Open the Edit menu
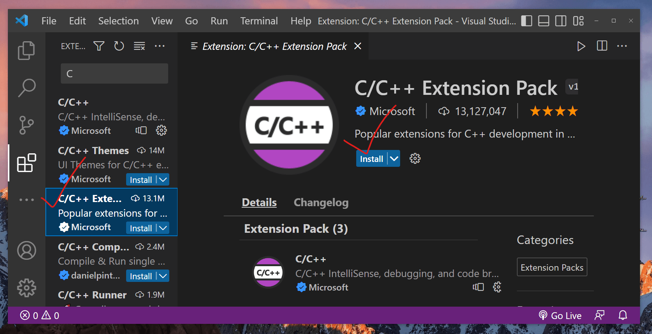Image resolution: width=652 pixels, height=334 pixels. (77, 21)
